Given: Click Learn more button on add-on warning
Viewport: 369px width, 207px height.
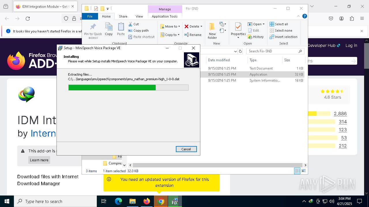Looking at the screenshot, I should click(39, 160).
